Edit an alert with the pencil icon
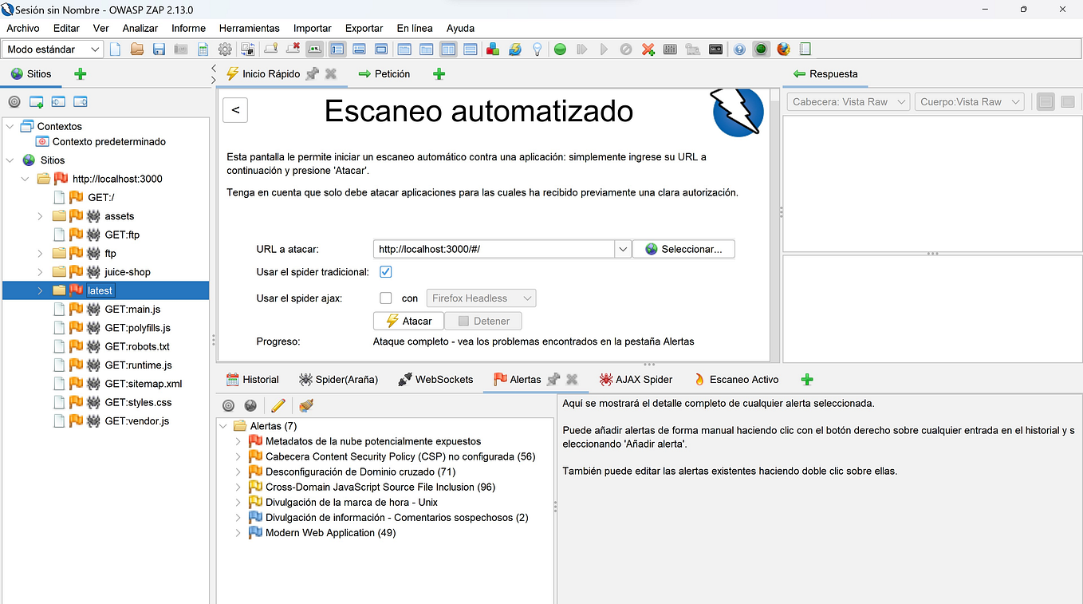1083x604 pixels. coord(277,405)
